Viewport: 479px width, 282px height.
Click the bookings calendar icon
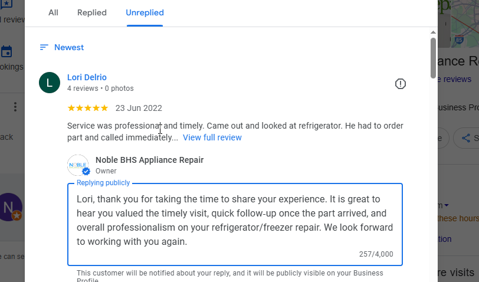[x=6, y=51]
